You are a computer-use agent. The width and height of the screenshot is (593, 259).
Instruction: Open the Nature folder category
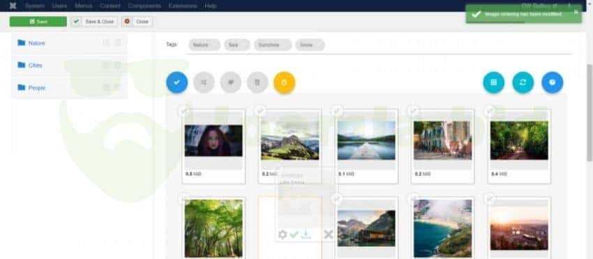pos(37,43)
